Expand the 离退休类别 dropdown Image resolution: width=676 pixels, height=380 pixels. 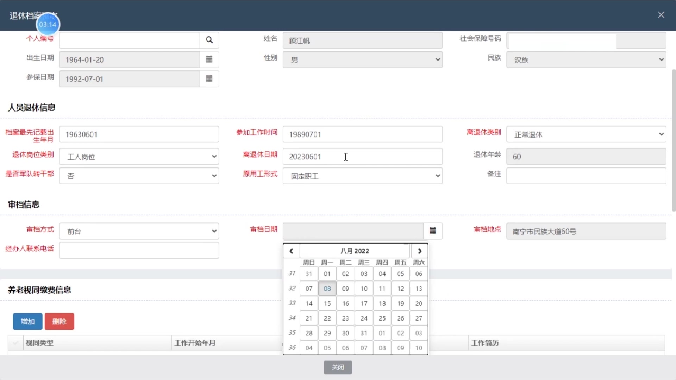[586, 134]
